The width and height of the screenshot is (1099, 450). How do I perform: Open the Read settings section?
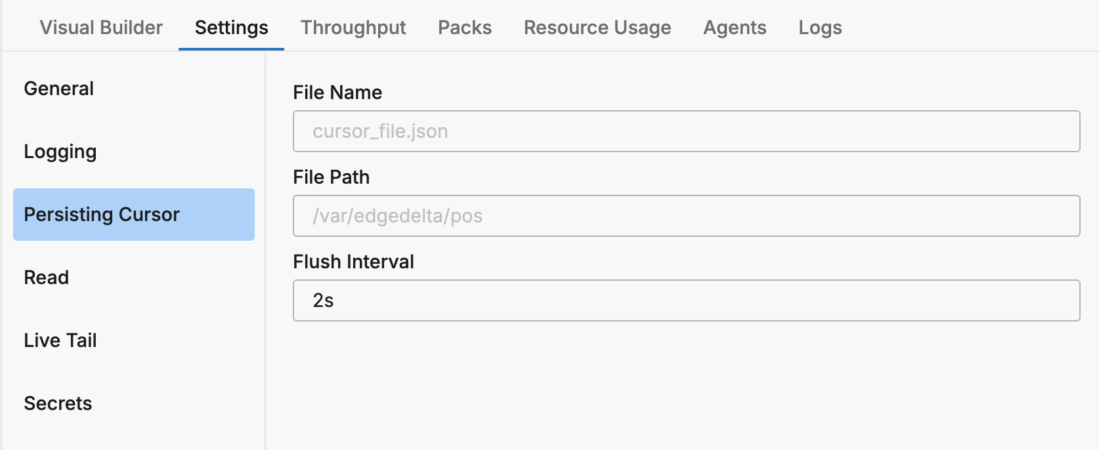(47, 277)
